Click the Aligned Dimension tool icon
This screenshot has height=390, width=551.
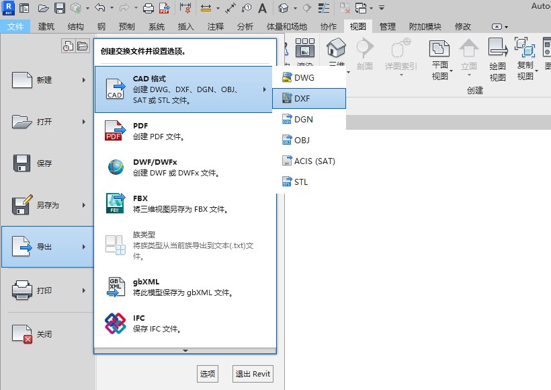tap(206, 9)
